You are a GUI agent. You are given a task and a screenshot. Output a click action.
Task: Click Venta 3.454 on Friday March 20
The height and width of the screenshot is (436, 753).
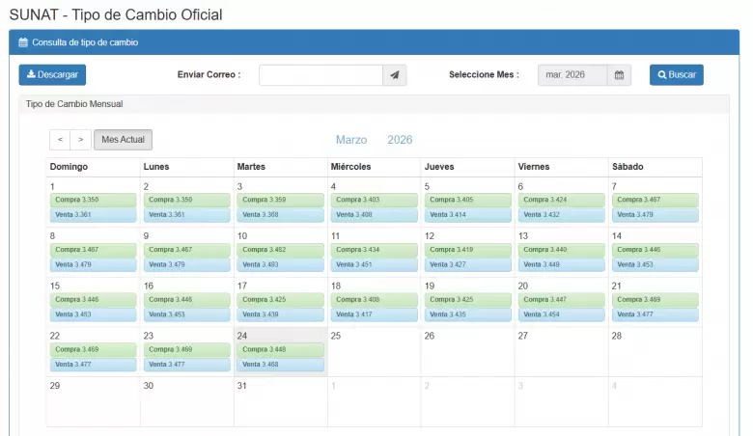(x=561, y=314)
